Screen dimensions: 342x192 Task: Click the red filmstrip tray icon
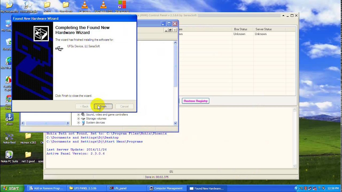[306, 188]
